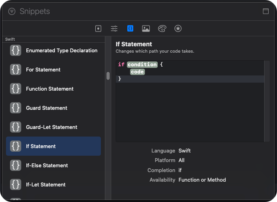This screenshot has height=202, width=277.
Task: Open the Symbols star library tab
Action: point(178,28)
